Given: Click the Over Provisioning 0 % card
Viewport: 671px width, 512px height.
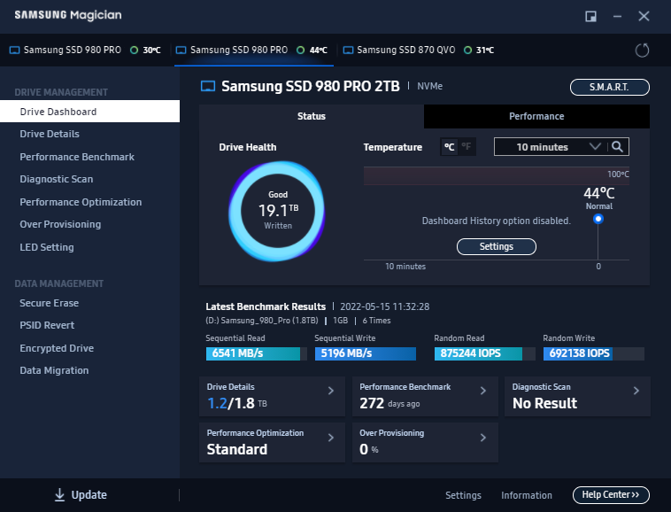Looking at the screenshot, I should pos(425,443).
